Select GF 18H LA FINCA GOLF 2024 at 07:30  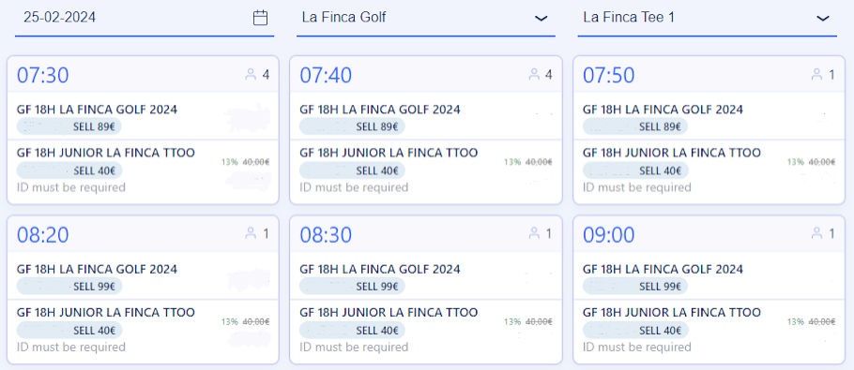coord(97,110)
